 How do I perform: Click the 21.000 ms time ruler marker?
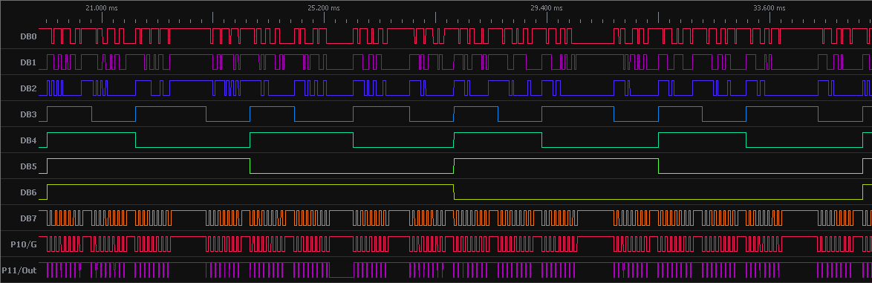coord(102,8)
